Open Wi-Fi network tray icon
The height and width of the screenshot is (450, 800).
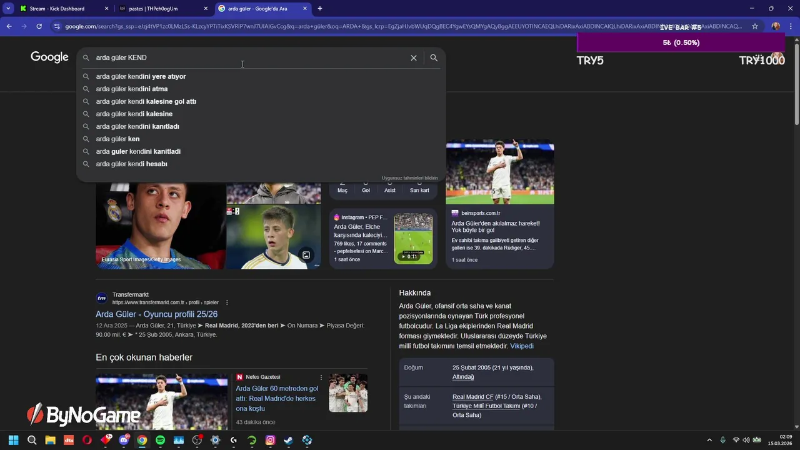pyautogui.click(x=736, y=440)
